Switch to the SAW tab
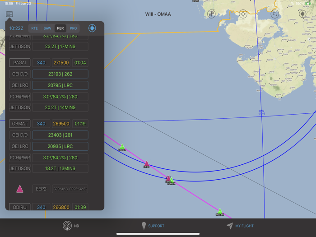Viewport: 316px width, 237px height. (47, 28)
